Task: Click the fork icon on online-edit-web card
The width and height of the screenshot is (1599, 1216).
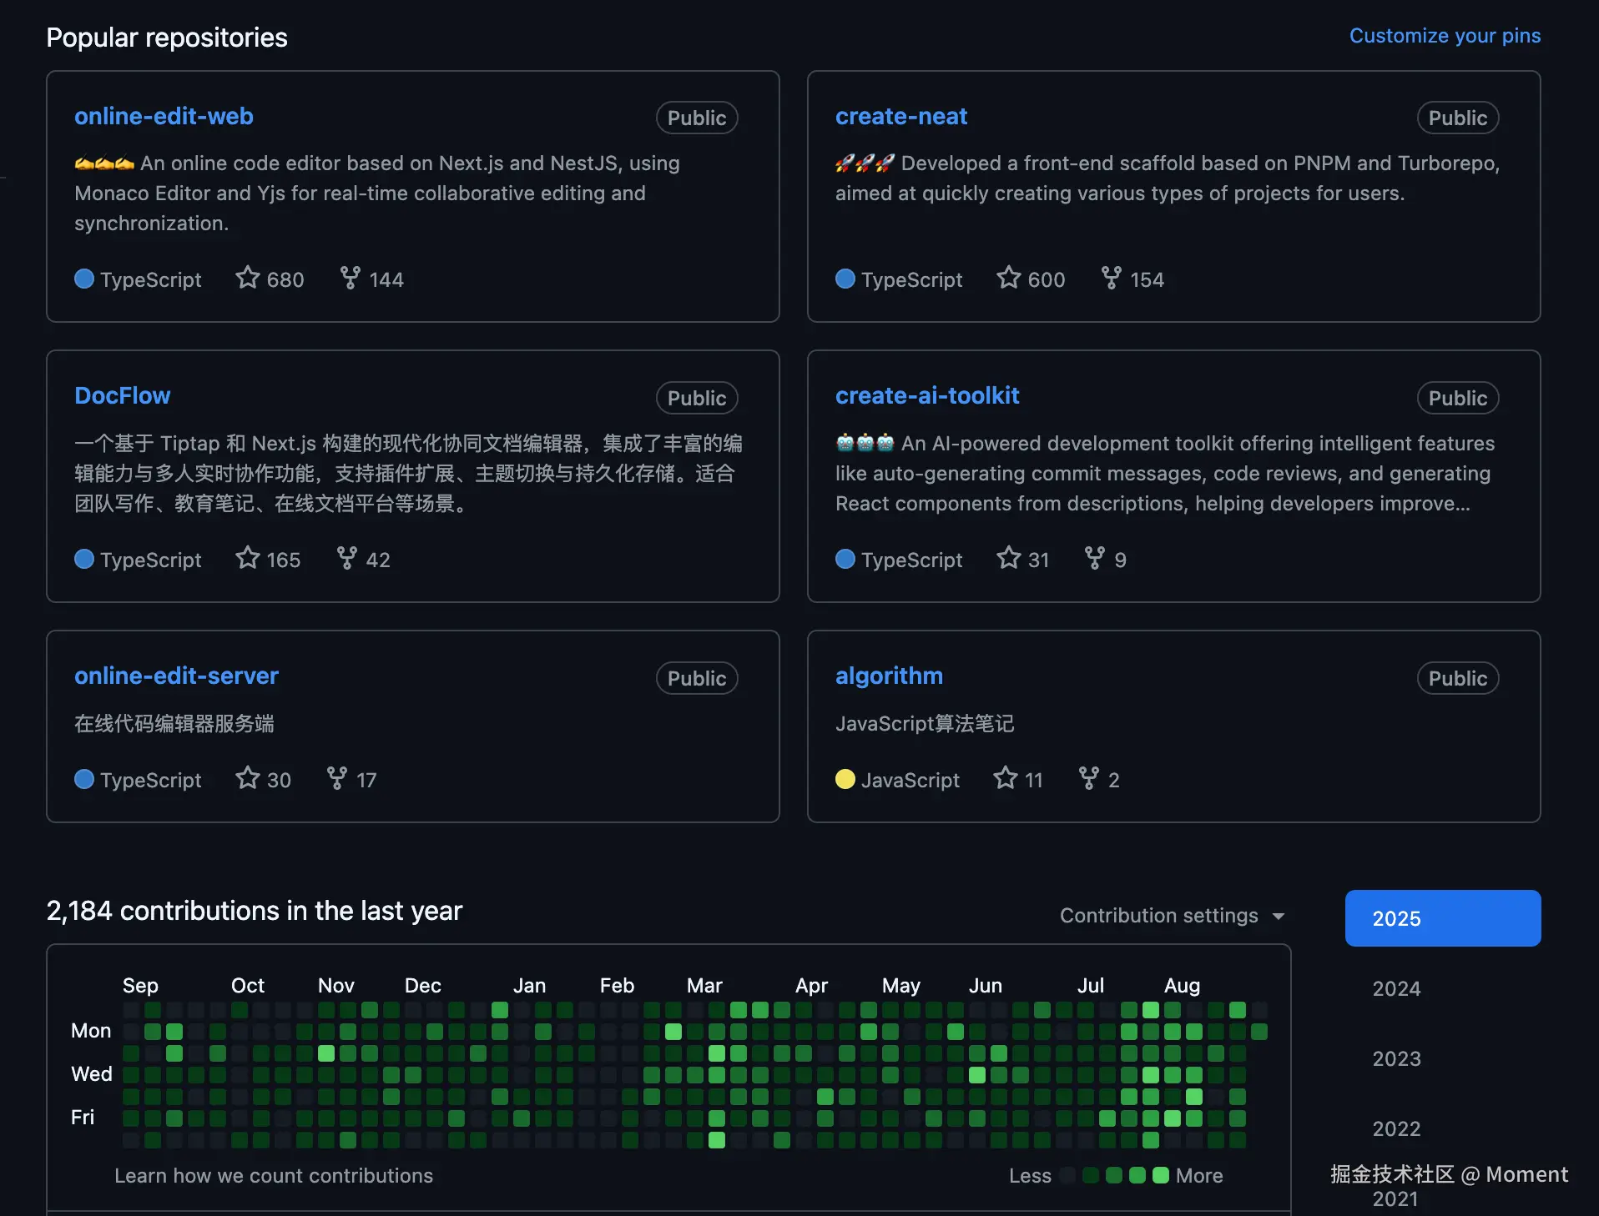Action: point(351,277)
